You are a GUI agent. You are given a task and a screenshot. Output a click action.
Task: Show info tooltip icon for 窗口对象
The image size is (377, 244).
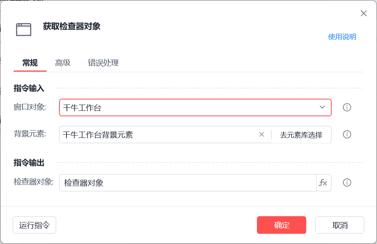tap(347, 107)
